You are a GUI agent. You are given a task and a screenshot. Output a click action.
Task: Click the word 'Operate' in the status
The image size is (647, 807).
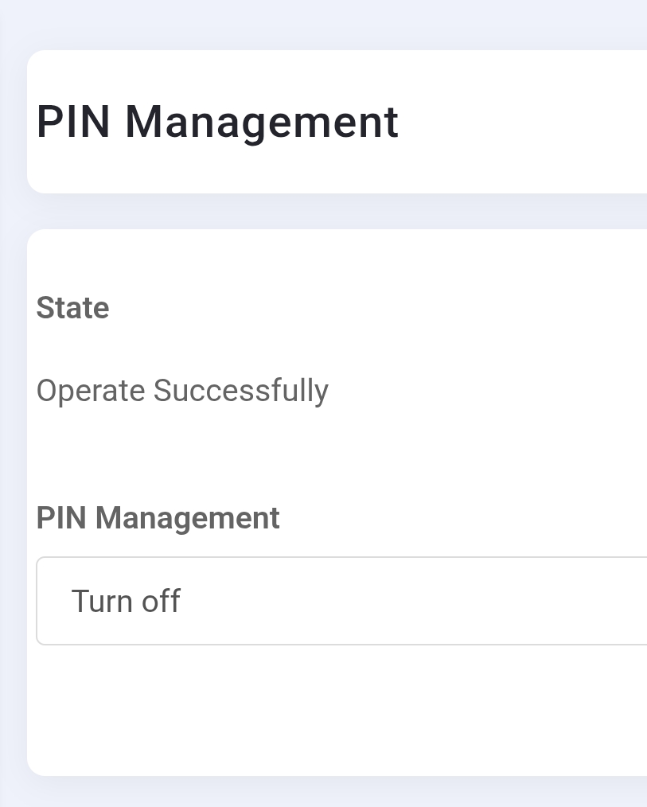(x=91, y=391)
